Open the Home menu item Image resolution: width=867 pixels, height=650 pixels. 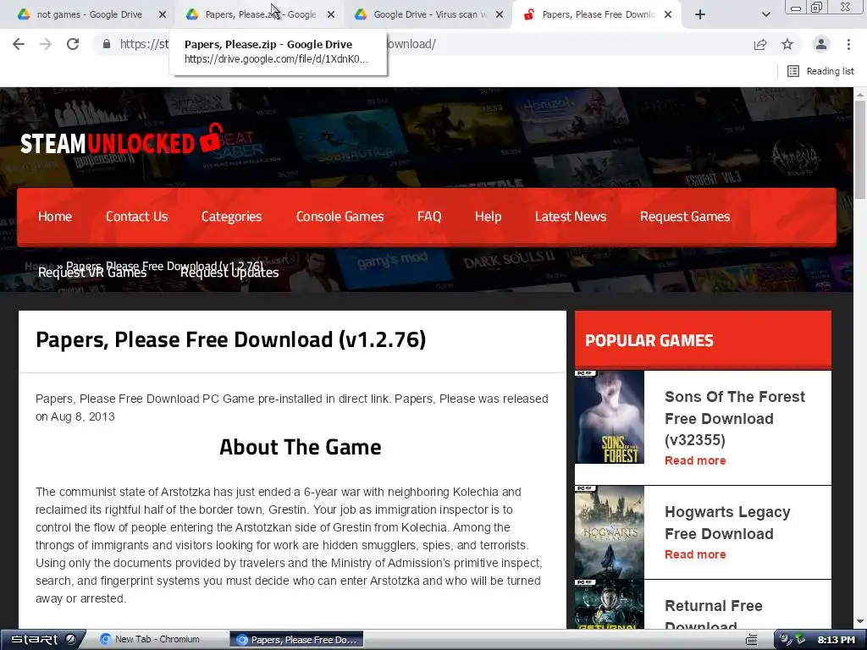click(55, 217)
